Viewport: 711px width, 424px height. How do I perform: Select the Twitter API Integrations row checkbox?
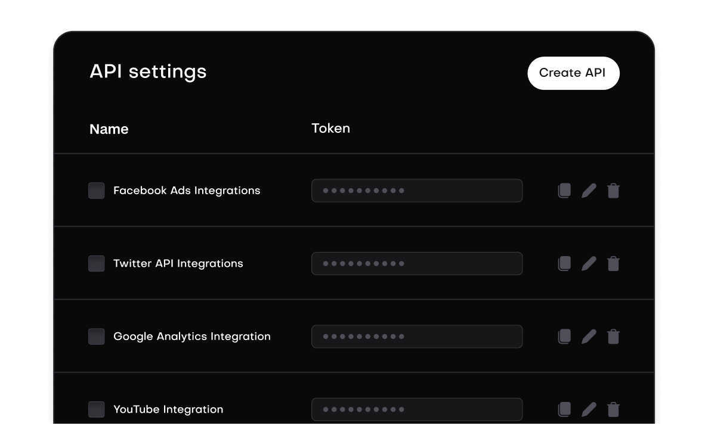96,263
